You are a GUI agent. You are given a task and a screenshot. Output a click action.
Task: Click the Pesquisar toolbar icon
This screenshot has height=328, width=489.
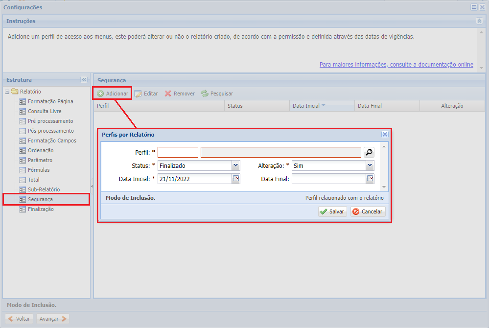(x=205, y=94)
